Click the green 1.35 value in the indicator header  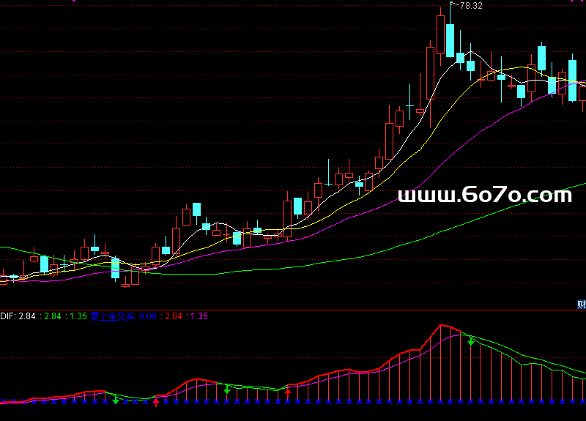pyautogui.click(x=78, y=316)
